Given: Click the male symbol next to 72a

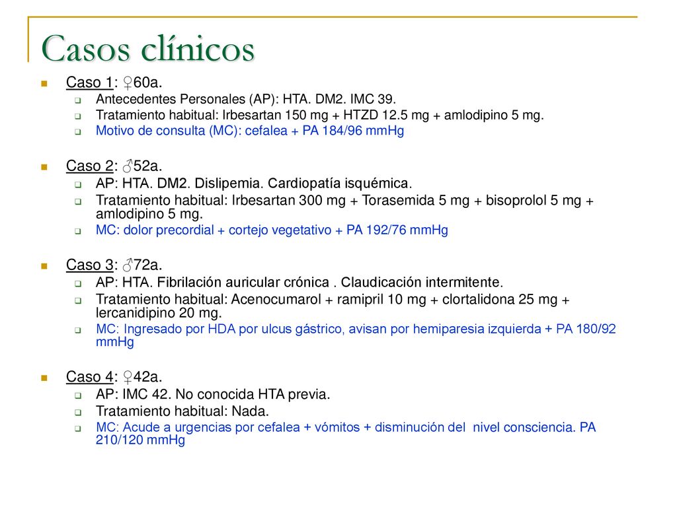Looking at the screenshot, I should pyautogui.click(x=128, y=265).
